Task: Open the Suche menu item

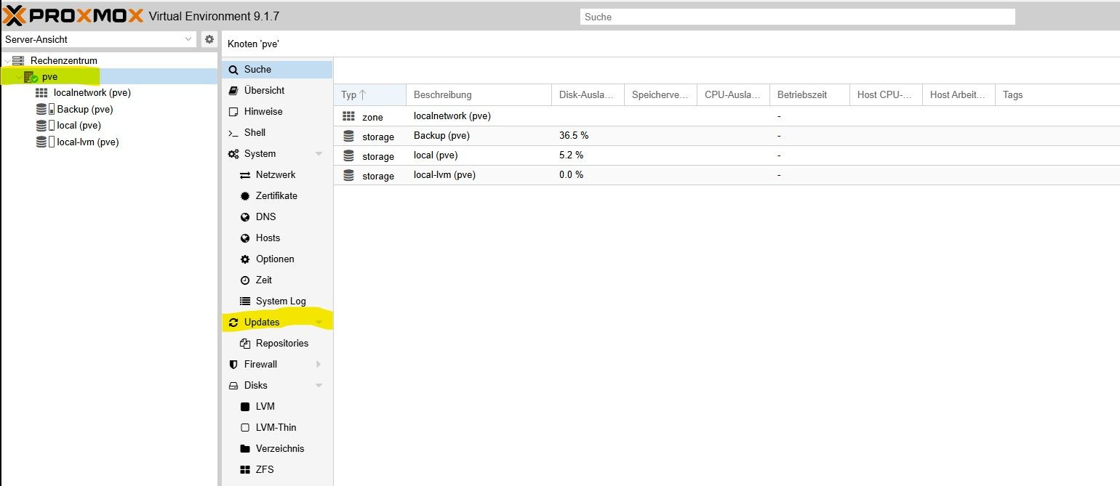Action: click(276, 70)
